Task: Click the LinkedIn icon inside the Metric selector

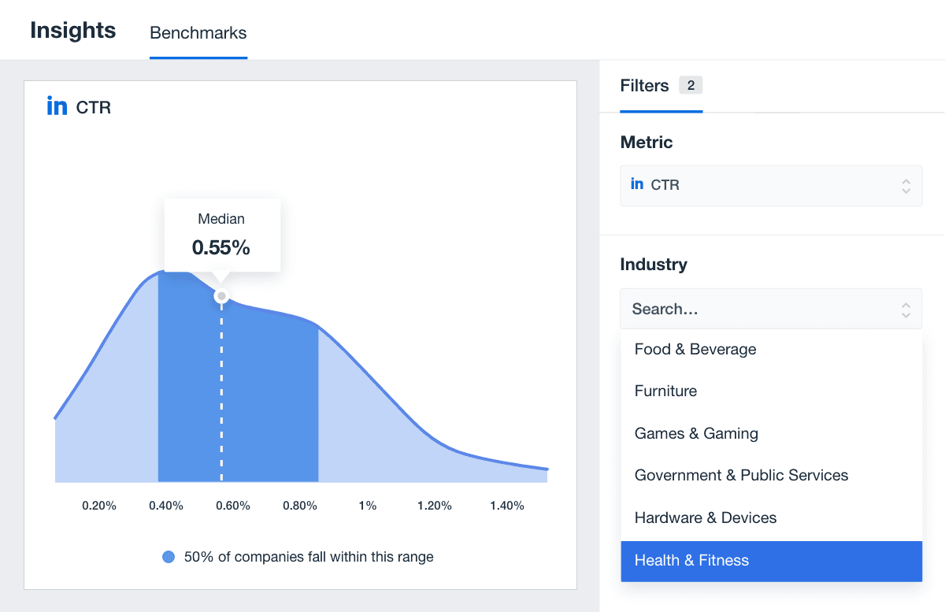Action: tap(637, 183)
